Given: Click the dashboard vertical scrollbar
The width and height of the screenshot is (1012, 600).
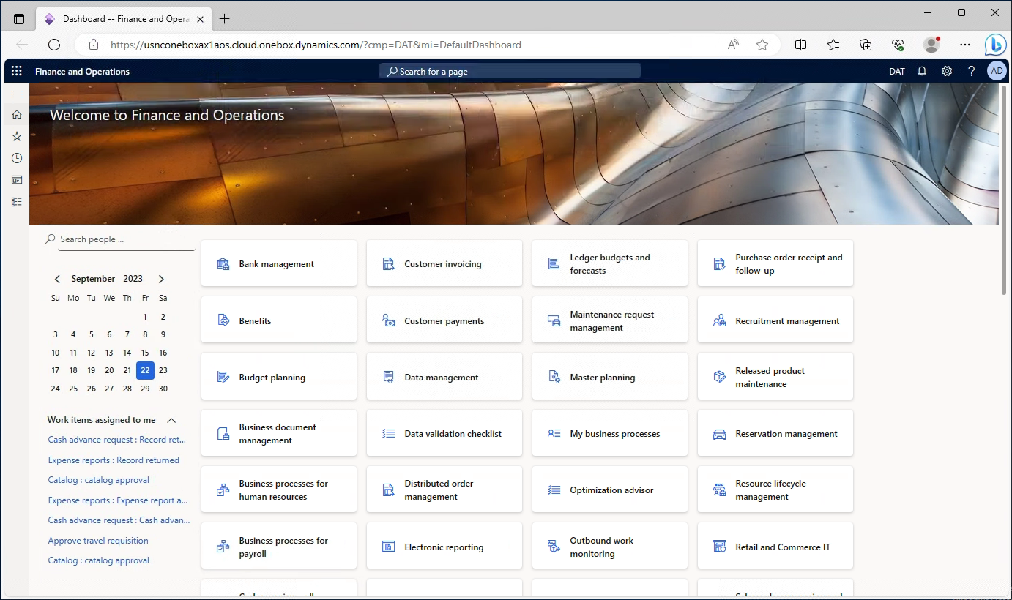Looking at the screenshot, I should coord(1002,190).
